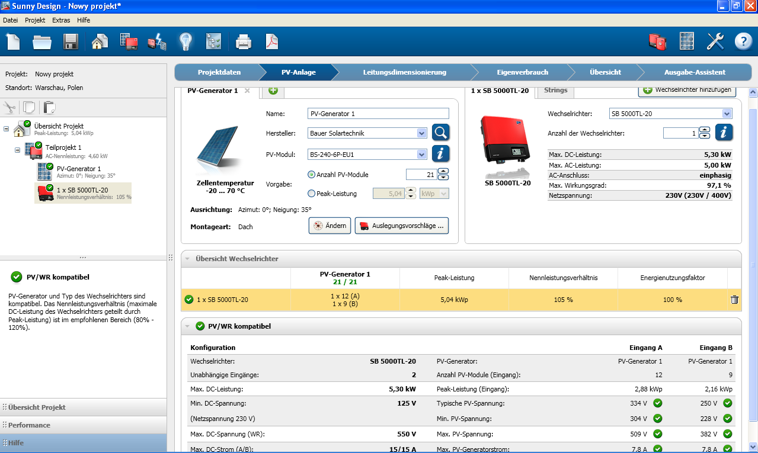This screenshot has width=758, height=453.
Task: Open help with the question mark icon
Action: click(x=743, y=41)
